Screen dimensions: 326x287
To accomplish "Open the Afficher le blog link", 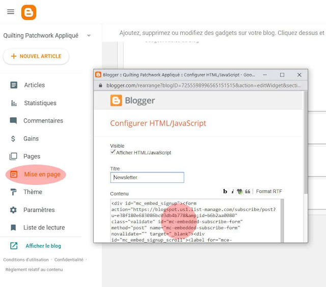I will [x=43, y=246].
